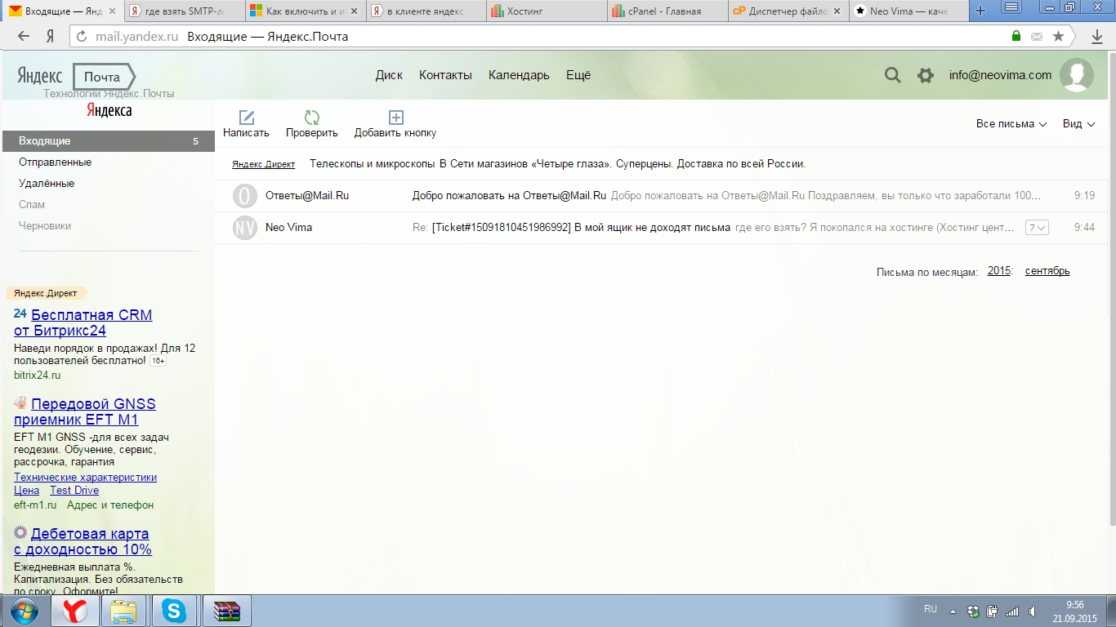1116x627 pixels.
Task: Open the info@neovima.com account menu
Action: coord(1000,75)
